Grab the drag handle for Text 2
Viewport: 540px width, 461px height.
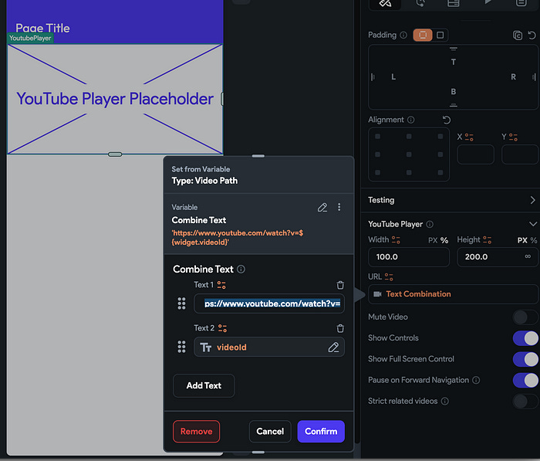(181, 347)
